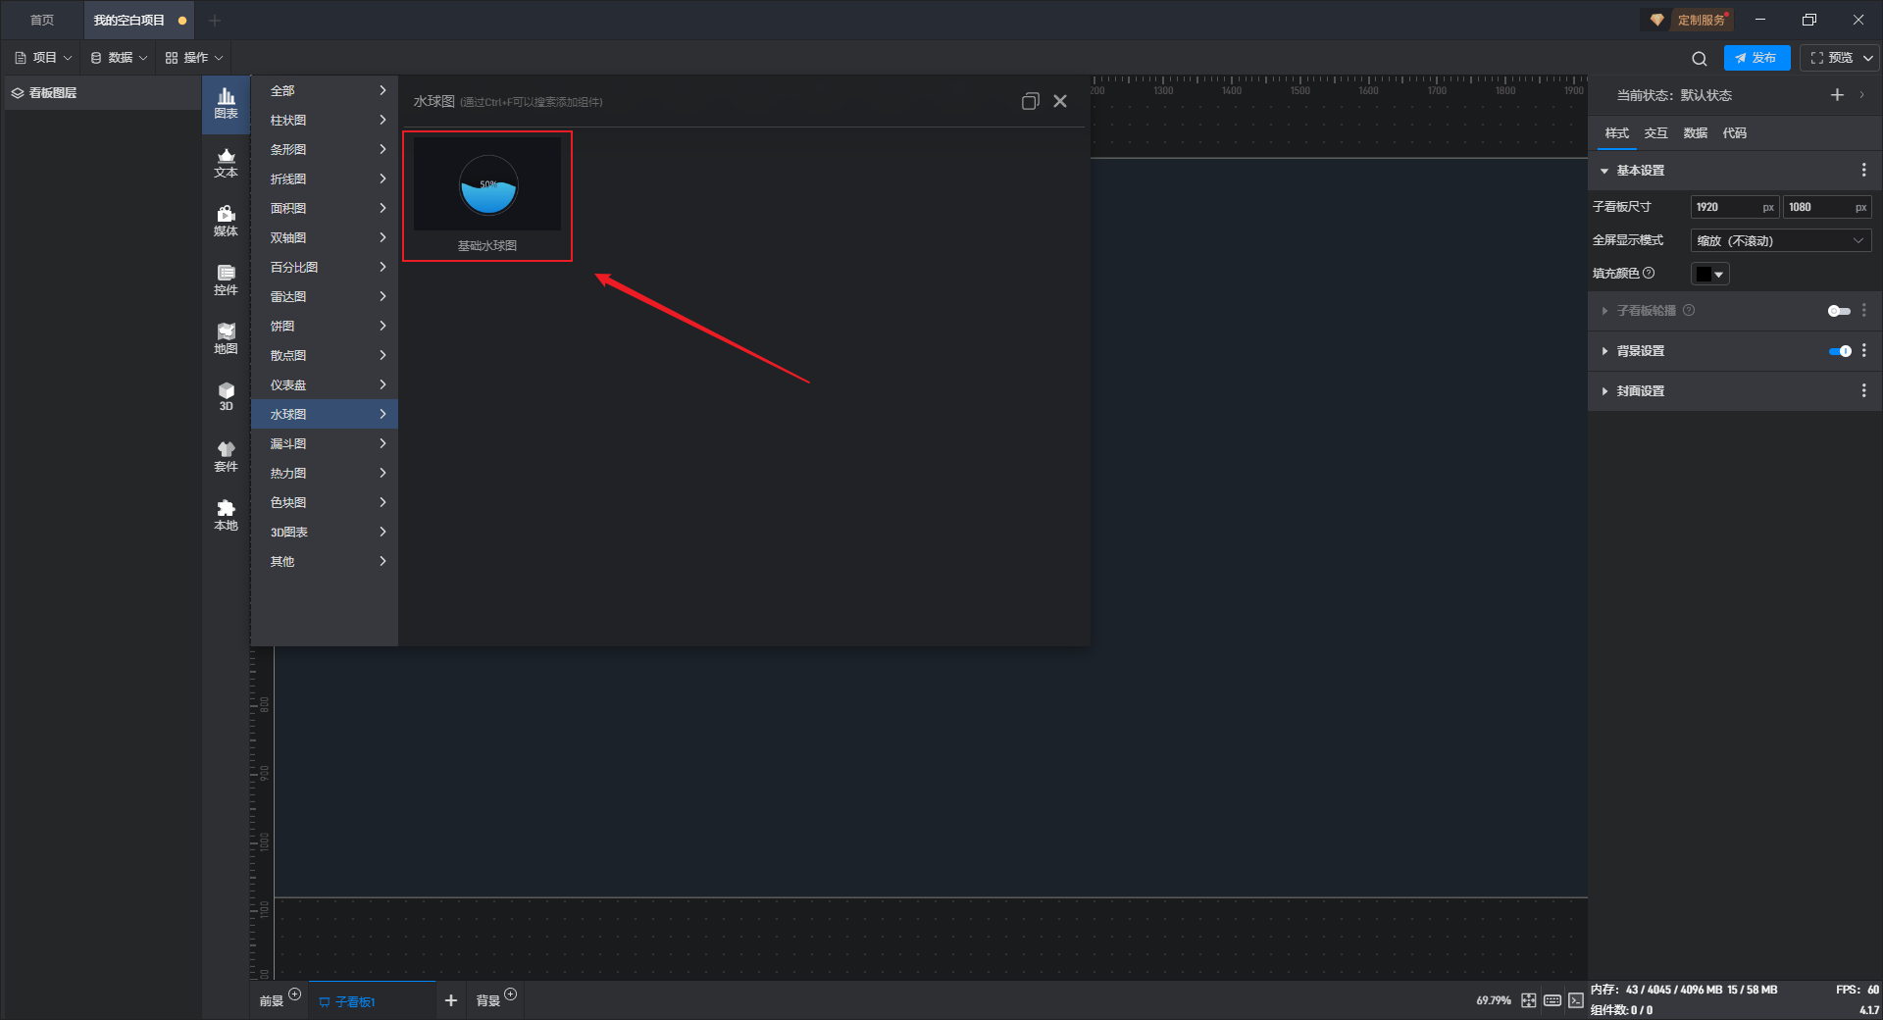The height and width of the screenshot is (1020, 1883).
Task: Click the help icon beside 子看板轮播
Action: 1689,310
